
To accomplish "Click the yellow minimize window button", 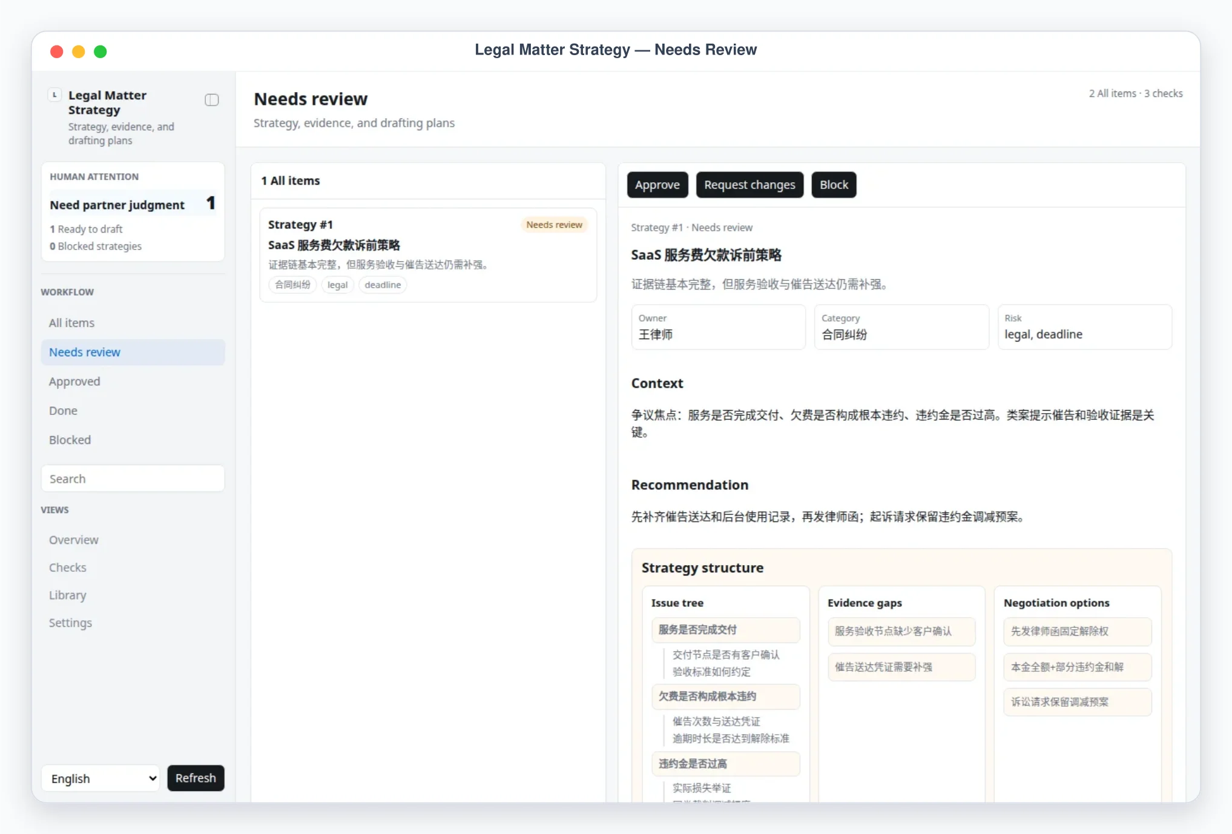I will point(79,51).
